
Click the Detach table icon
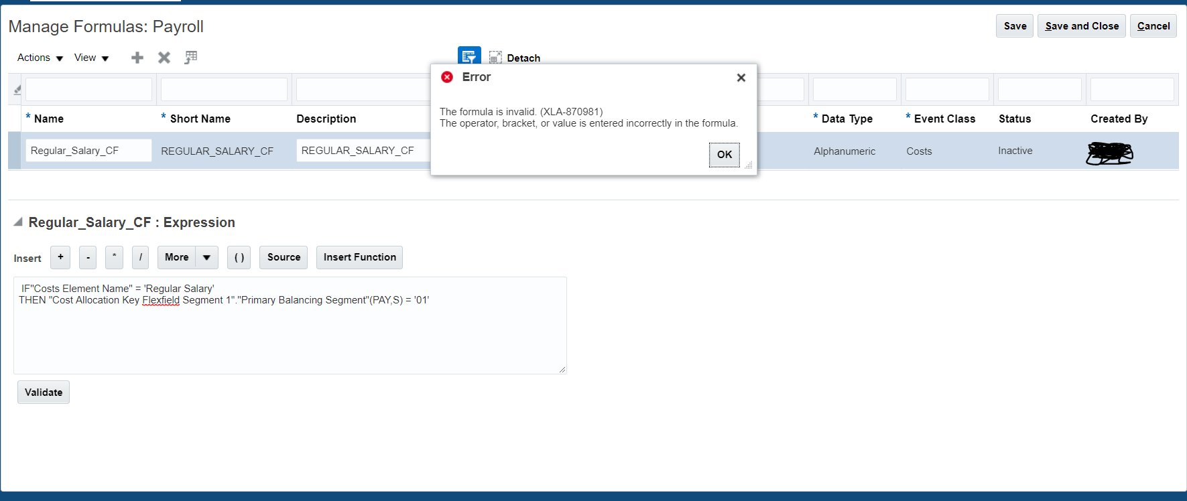[x=495, y=58]
